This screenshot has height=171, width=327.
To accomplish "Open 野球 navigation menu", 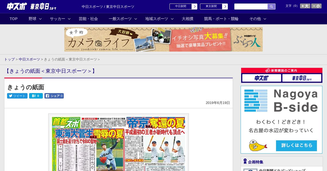I will pos(32,19).
